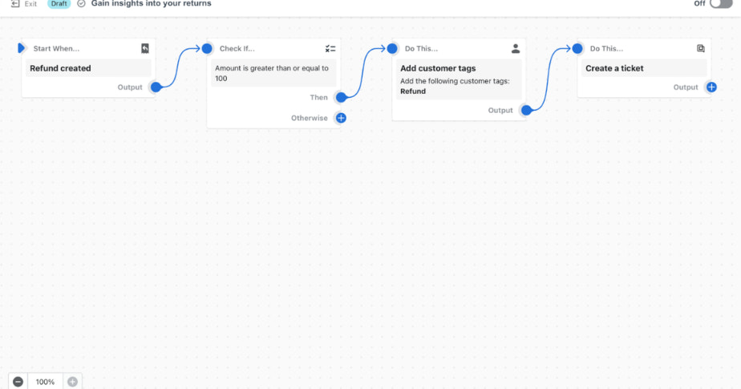Select the Refund created trigger

coord(88,69)
